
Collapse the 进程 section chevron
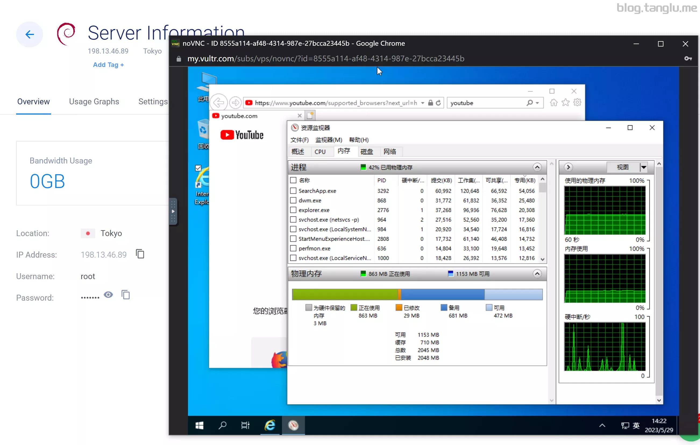pos(537,167)
